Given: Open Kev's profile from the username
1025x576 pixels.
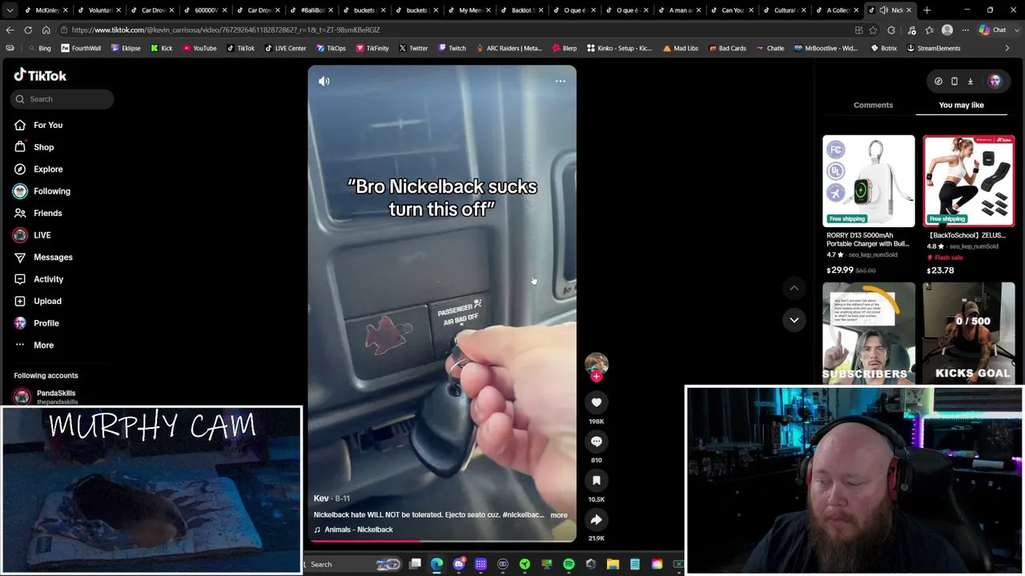Looking at the screenshot, I should (x=321, y=498).
